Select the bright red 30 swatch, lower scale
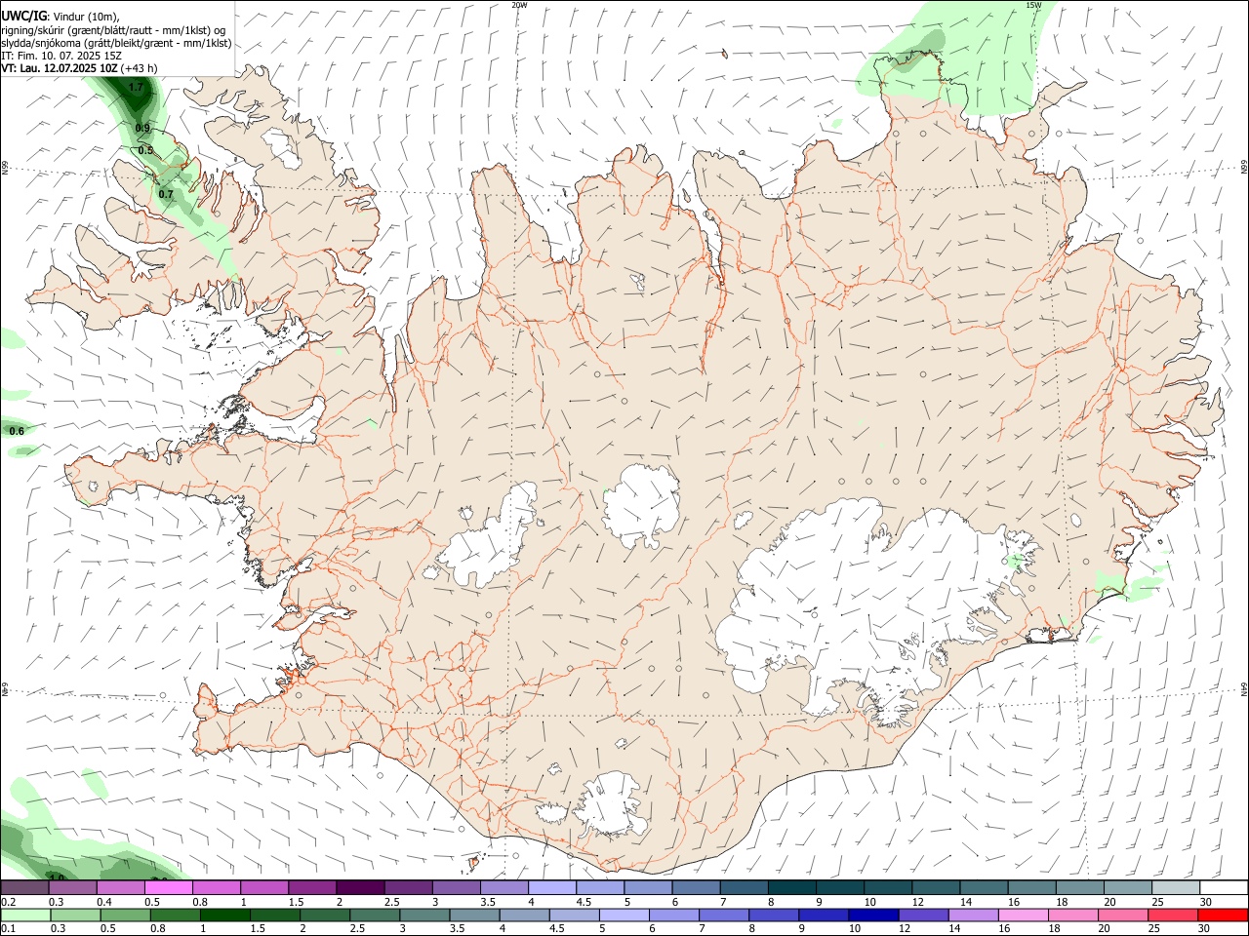Image resolution: width=1249 pixels, height=936 pixels. [x=1224, y=916]
